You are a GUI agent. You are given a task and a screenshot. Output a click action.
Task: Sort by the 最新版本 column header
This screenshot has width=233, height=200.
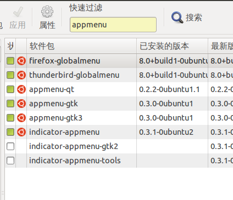click(220, 46)
